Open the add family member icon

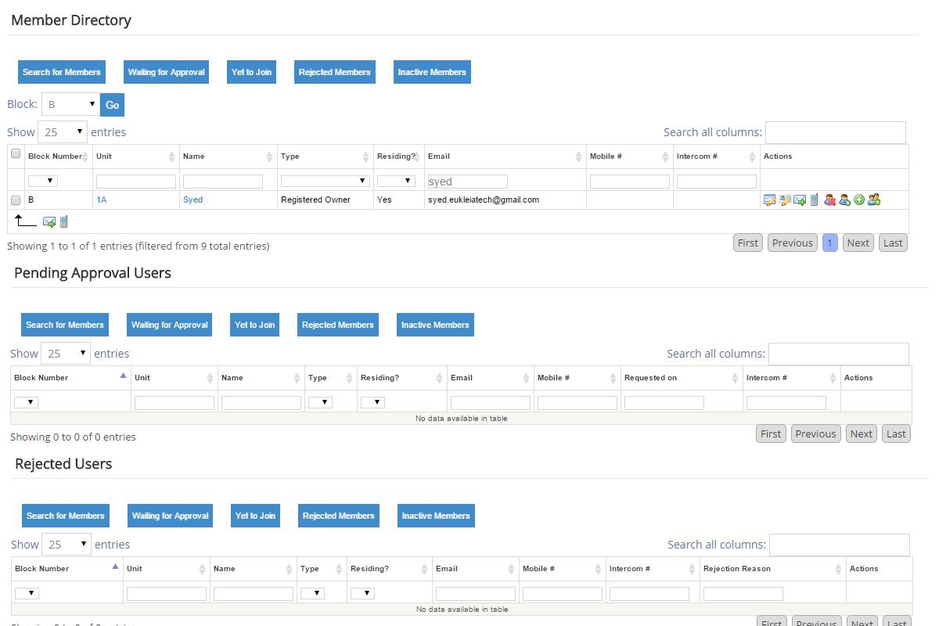click(874, 200)
